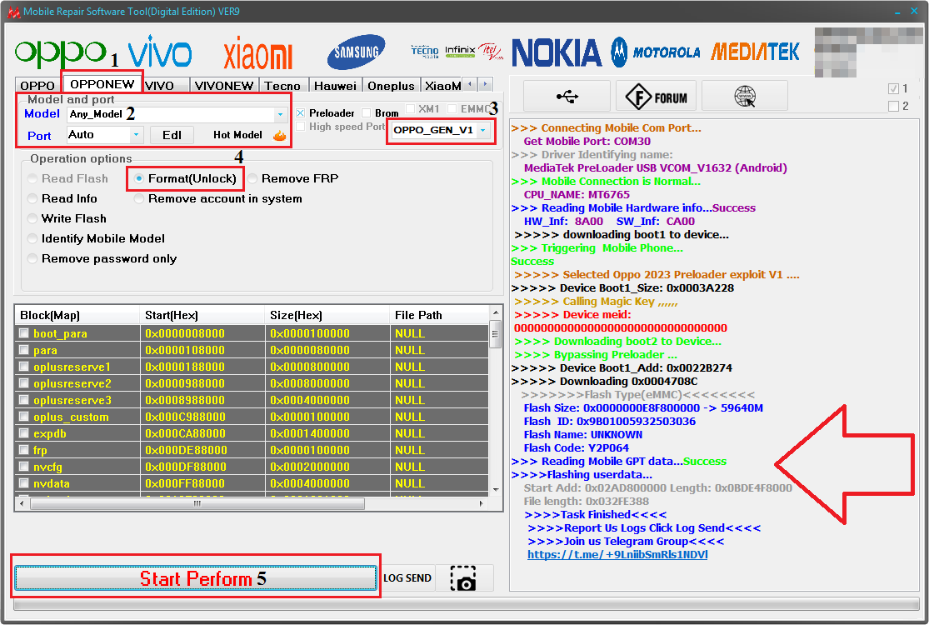Viewport: 929px width, 625px height.
Task: Click the Hot Model label
Action: 237,135
